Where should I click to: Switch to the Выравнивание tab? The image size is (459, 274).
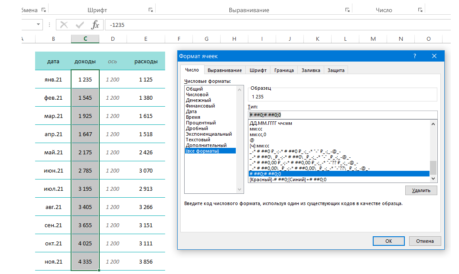224,70
